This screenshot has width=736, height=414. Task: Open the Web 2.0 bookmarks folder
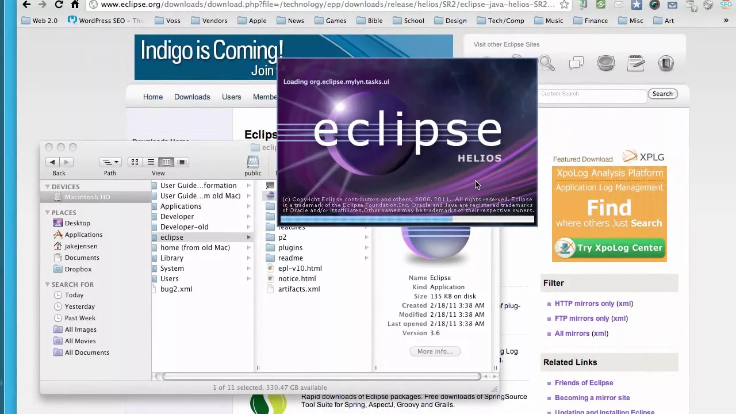pyautogui.click(x=39, y=21)
